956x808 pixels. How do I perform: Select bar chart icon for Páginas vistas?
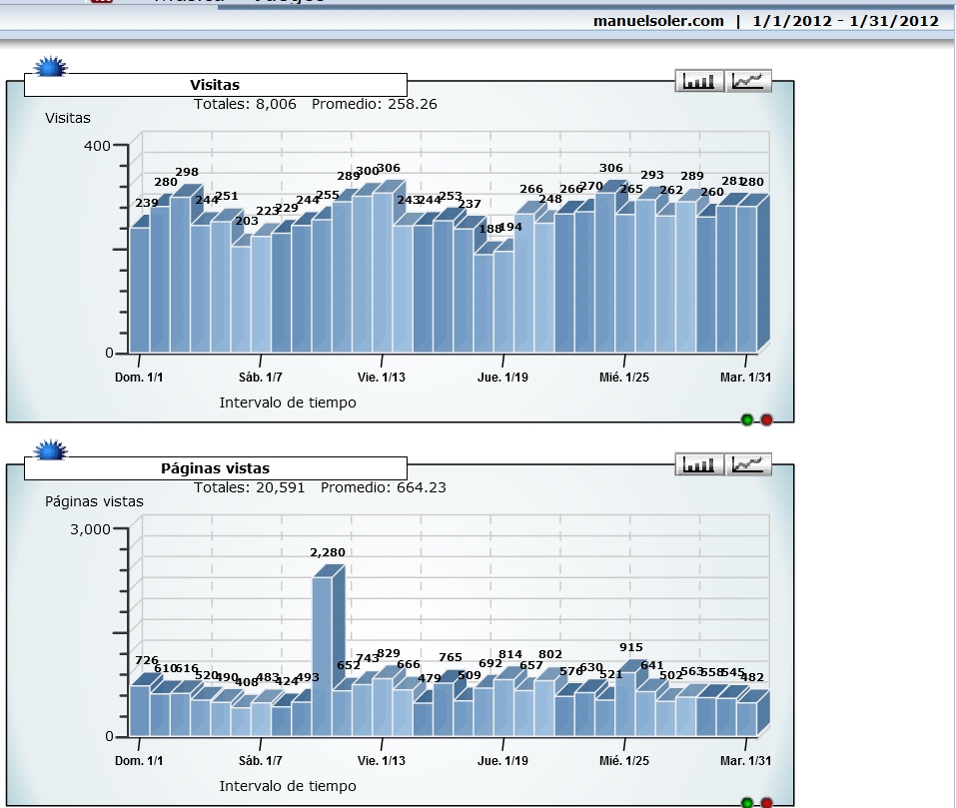pos(699,464)
